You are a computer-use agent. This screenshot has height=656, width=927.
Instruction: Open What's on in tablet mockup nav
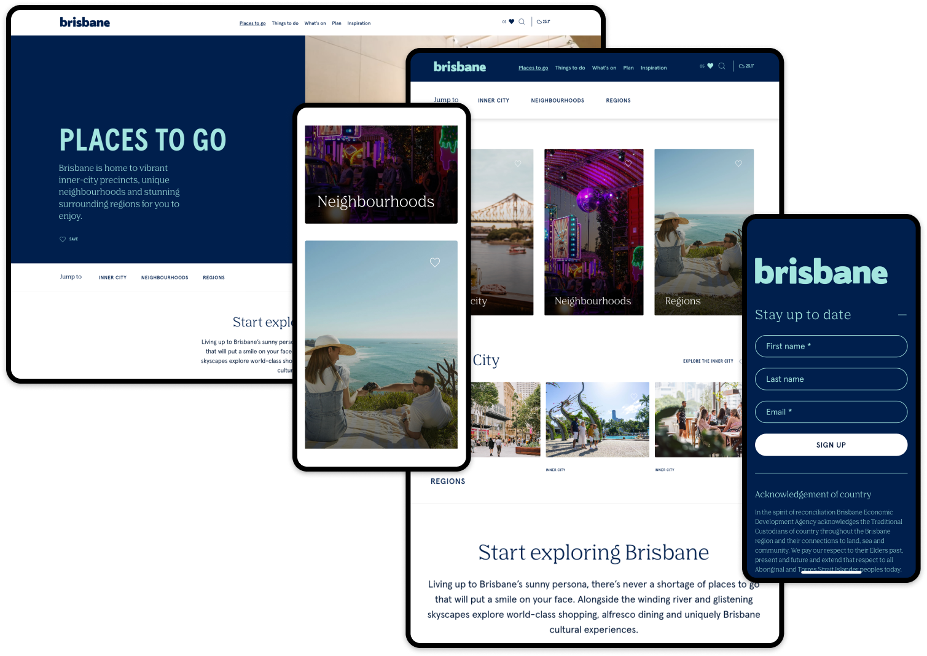[604, 68]
